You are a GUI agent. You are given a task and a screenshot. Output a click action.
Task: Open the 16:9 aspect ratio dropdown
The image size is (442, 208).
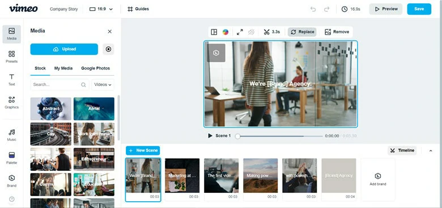coord(101,9)
